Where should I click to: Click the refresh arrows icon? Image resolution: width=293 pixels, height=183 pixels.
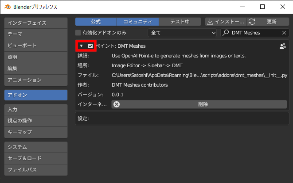pos(252,22)
